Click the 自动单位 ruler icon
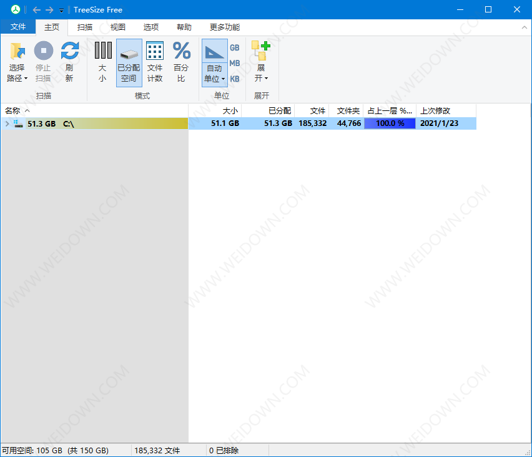The image size is (532, 457). click(214, 52)
